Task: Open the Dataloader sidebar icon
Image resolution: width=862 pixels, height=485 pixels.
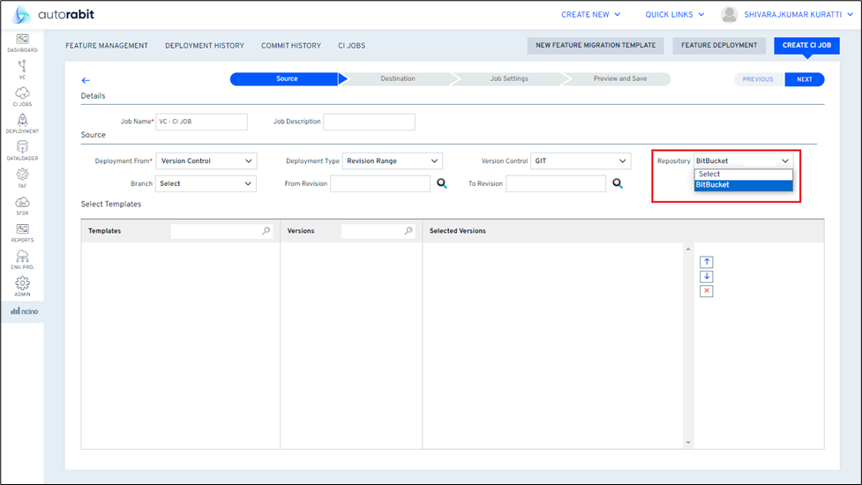Action: point(22,149)
